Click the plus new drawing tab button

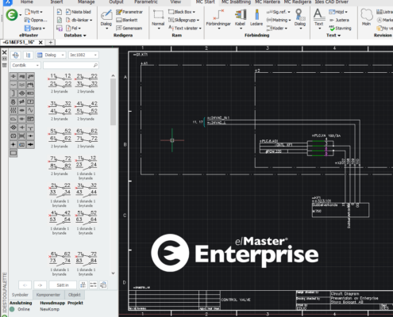pyautogui.click(x=51, y=42)
